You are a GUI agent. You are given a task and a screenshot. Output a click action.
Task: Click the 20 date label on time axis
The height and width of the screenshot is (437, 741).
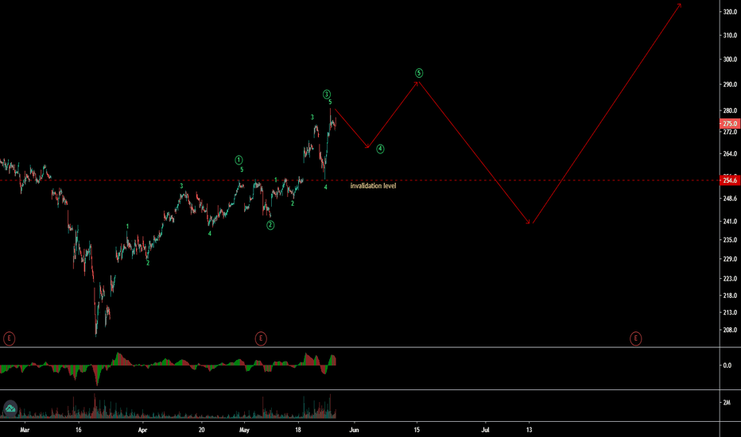pyautogui.click(x=202, y=430)
